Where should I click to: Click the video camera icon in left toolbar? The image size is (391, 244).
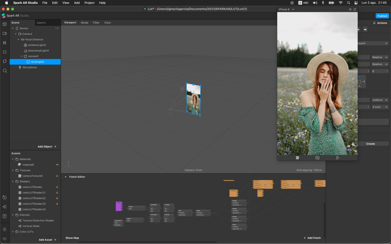[x=5, y=33]
